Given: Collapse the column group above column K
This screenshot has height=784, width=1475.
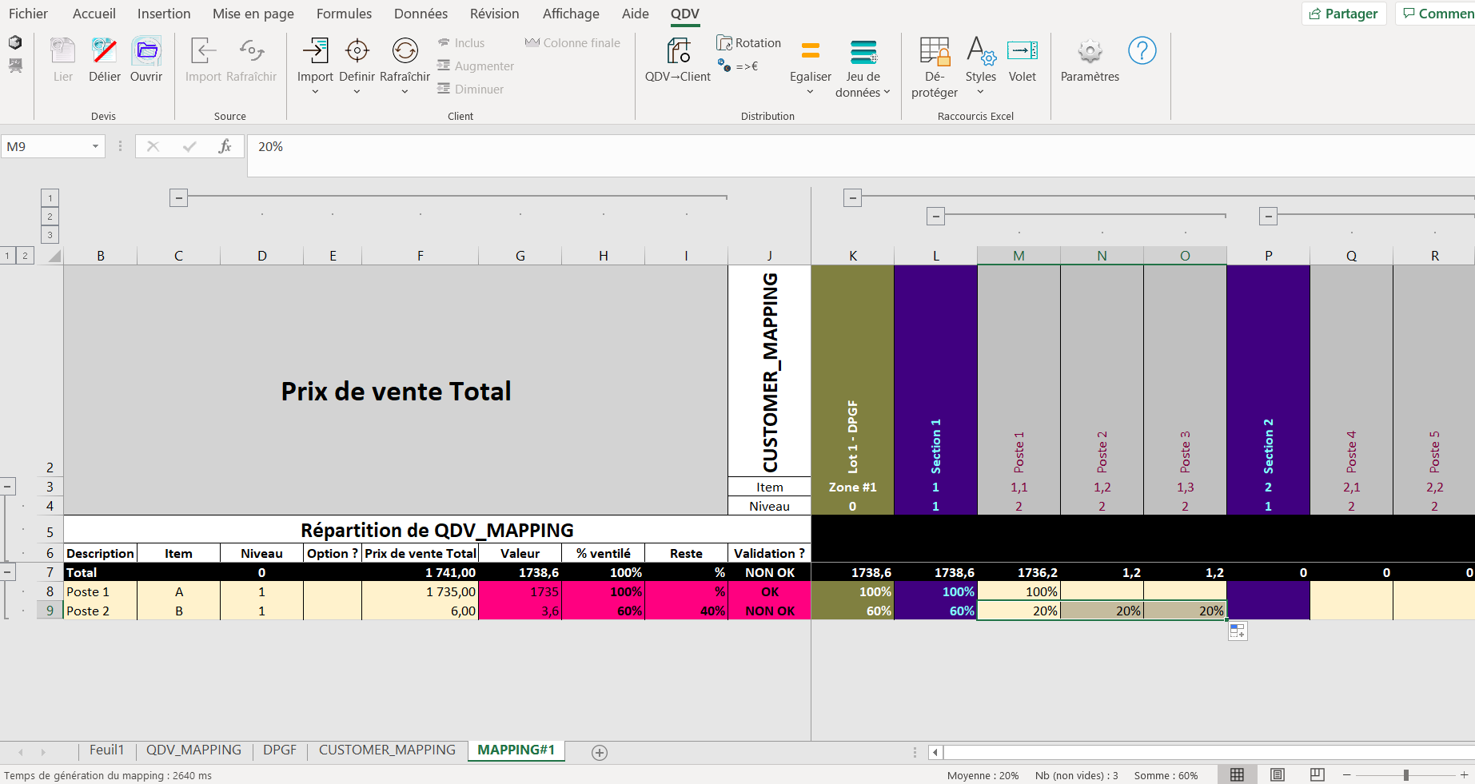Looking at the screenshot, I should coord(852,197).
